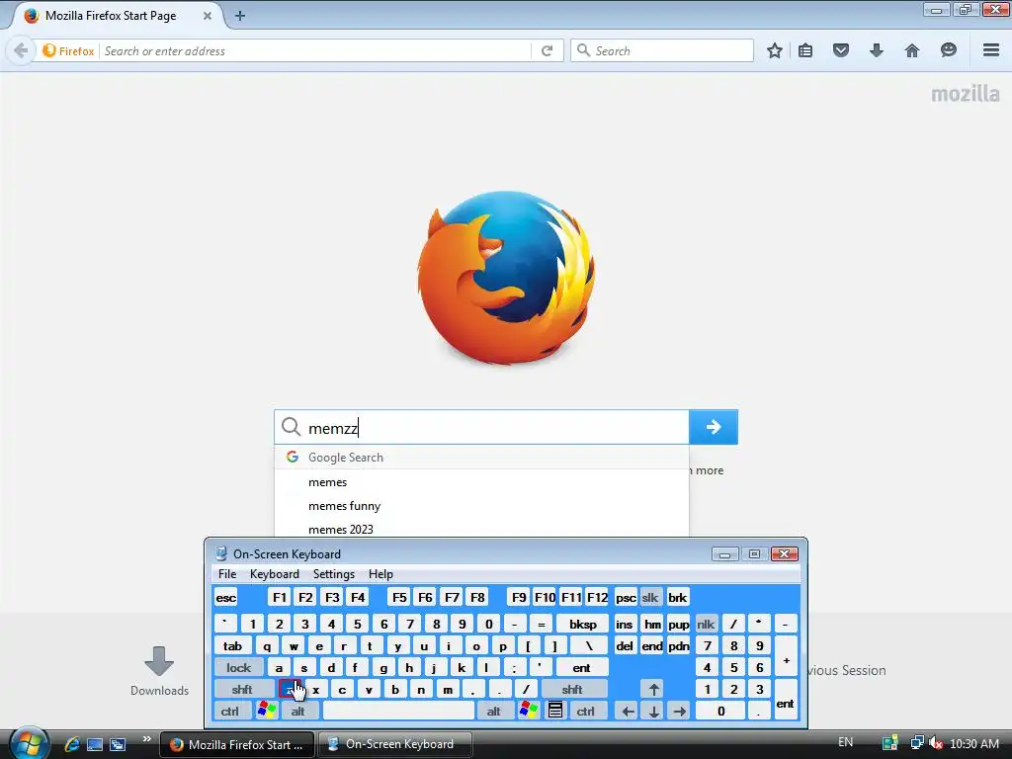
Task: Go back one page in Firefox
Action: pyautogui.click(x=21, y=50)
